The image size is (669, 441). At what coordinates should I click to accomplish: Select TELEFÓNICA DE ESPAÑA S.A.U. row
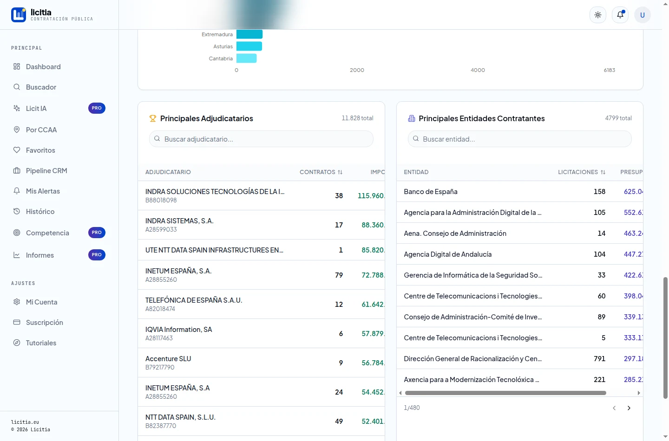tap(261, 304)
